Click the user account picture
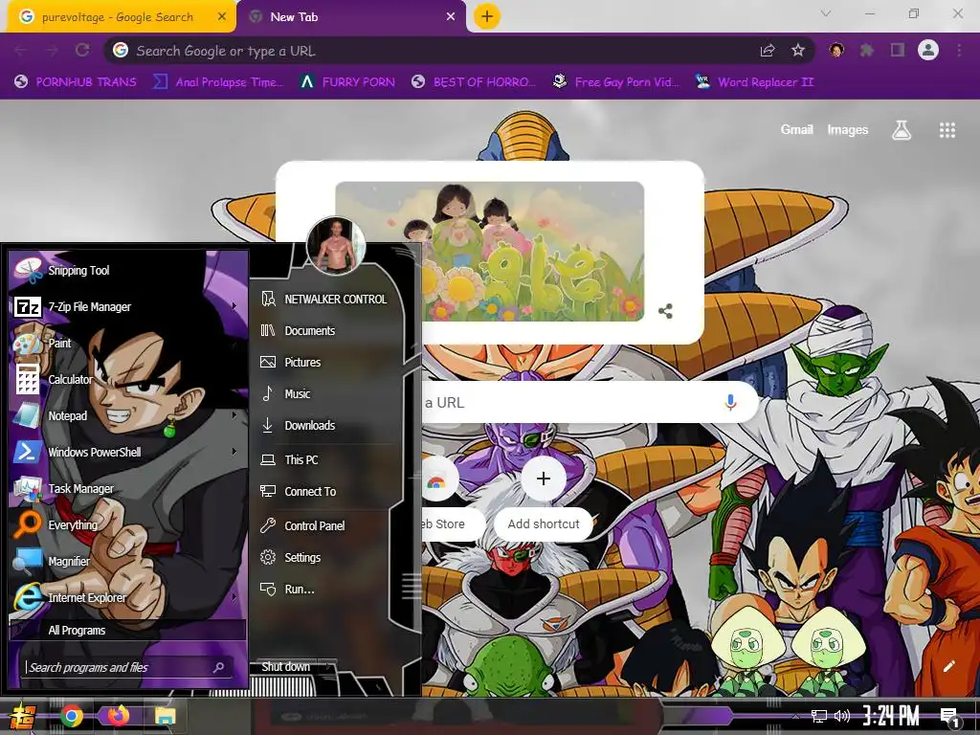The width and height of the screenshot is (980, 735). [x=336, y=246]
